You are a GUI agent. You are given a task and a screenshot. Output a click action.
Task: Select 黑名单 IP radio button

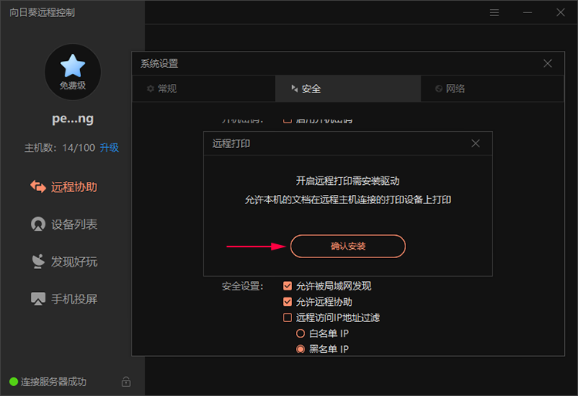(301, 349)
